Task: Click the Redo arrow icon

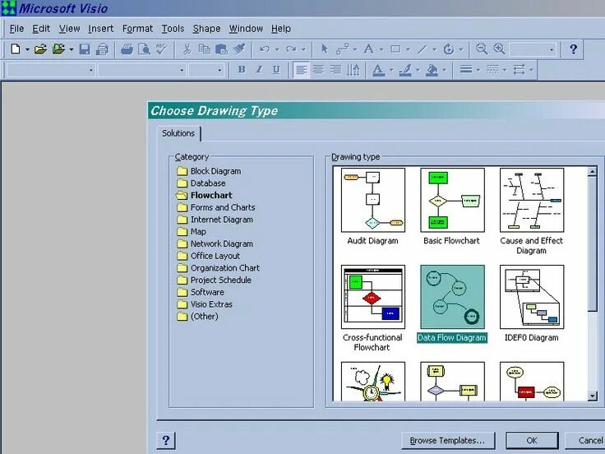Action: 291,49
